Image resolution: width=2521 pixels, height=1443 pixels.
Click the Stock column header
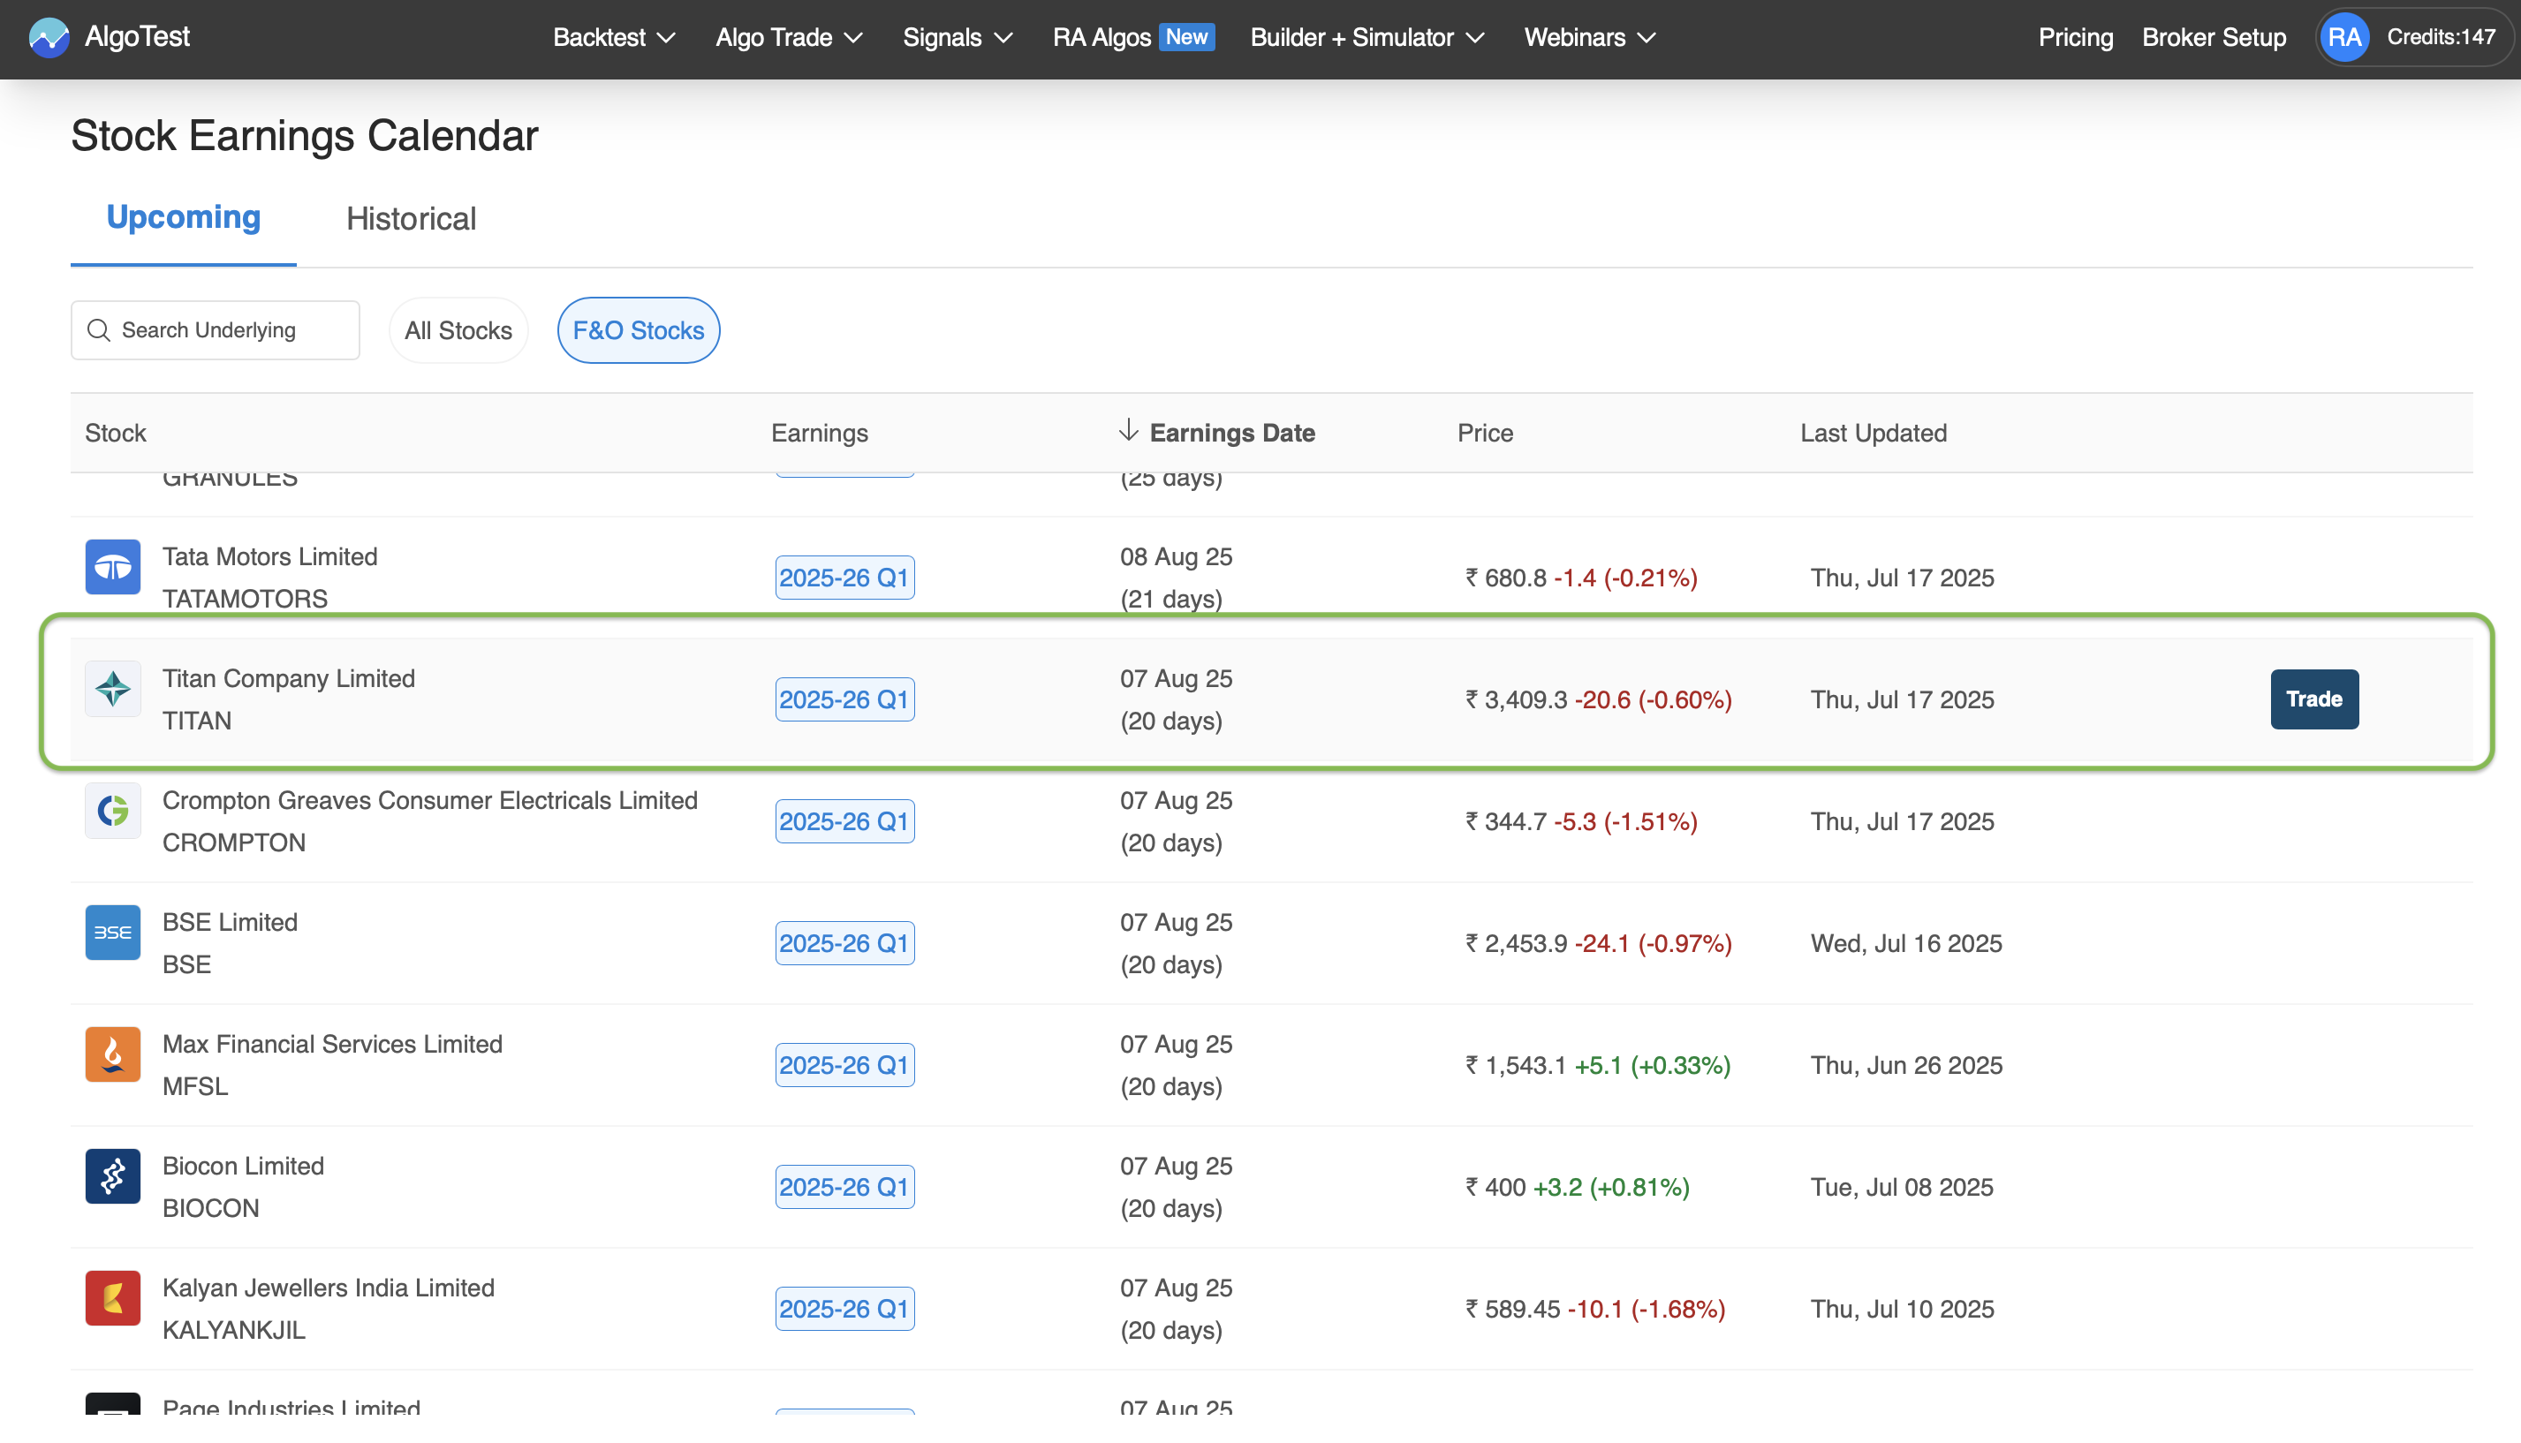pyautogui.click(x=115, y=433)
